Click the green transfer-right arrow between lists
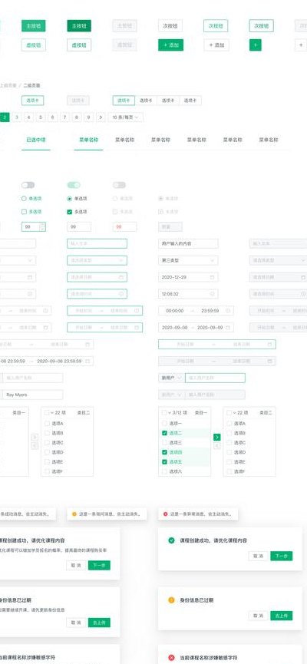 [x=216, y=437]
